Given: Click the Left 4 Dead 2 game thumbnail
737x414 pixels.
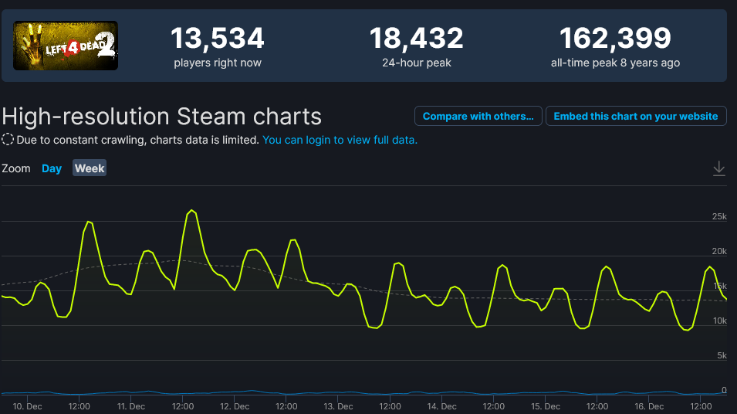Looking at the screenshot, I should (x=66, y=46).
